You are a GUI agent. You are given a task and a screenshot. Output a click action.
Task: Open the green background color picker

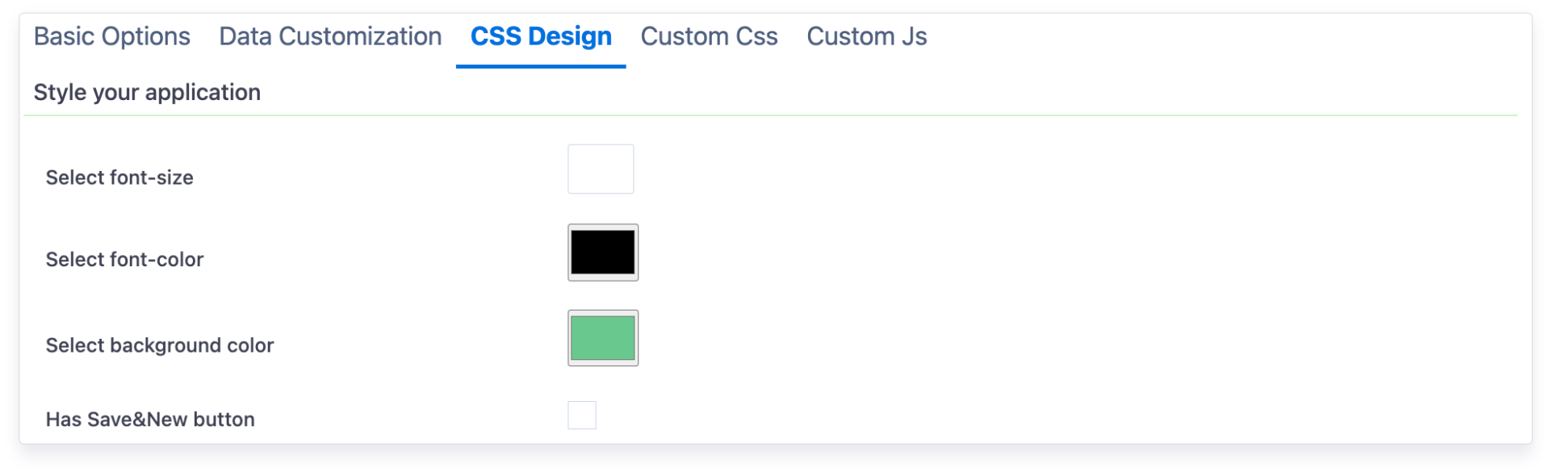603,338
